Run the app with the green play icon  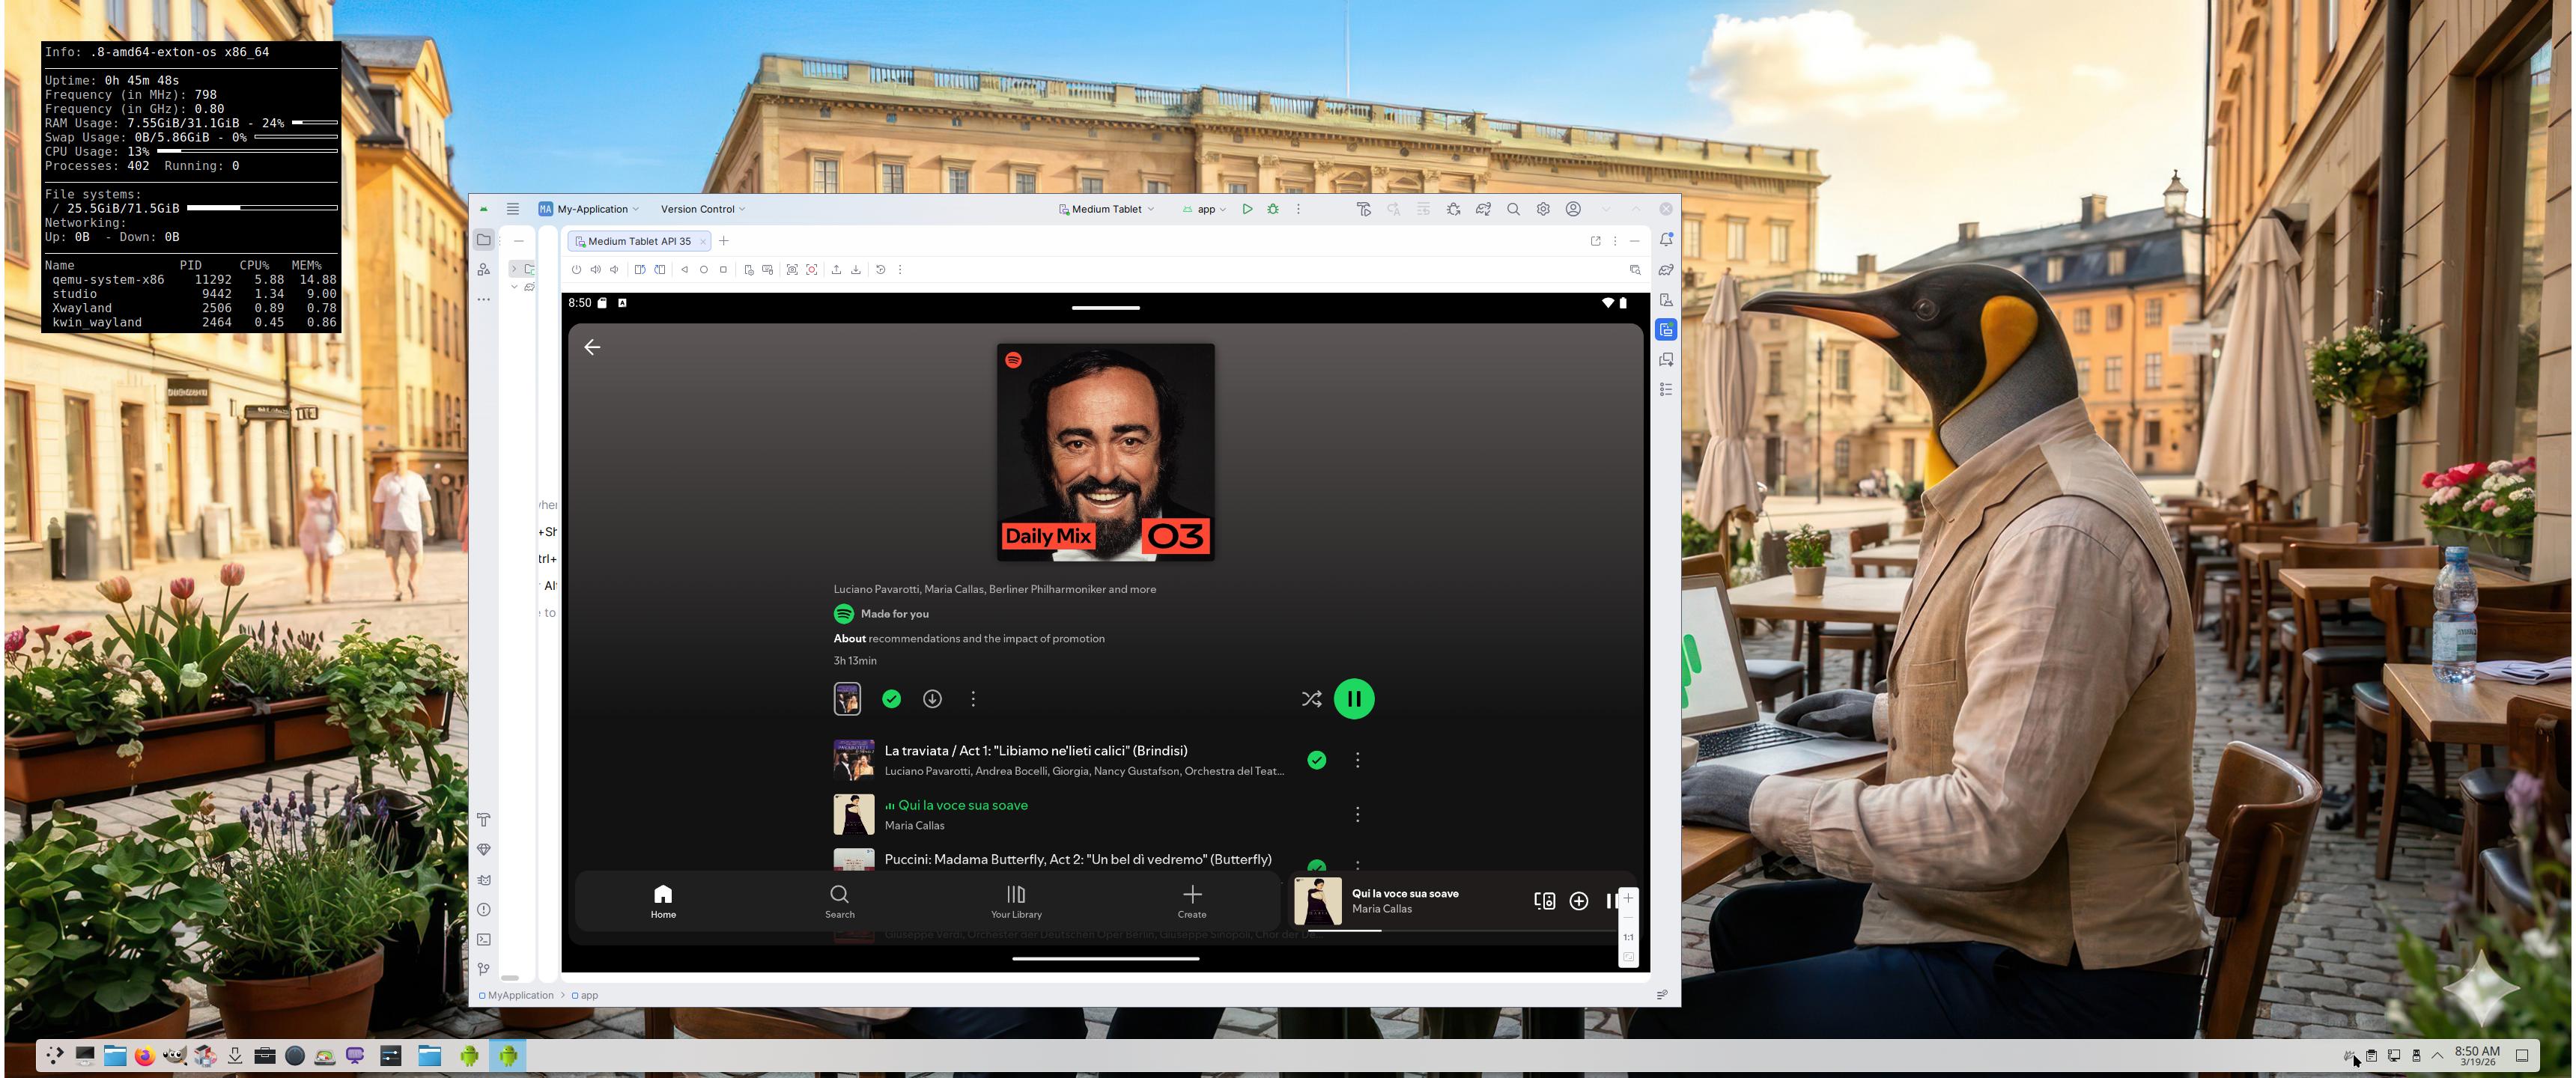pos(1247,209)
